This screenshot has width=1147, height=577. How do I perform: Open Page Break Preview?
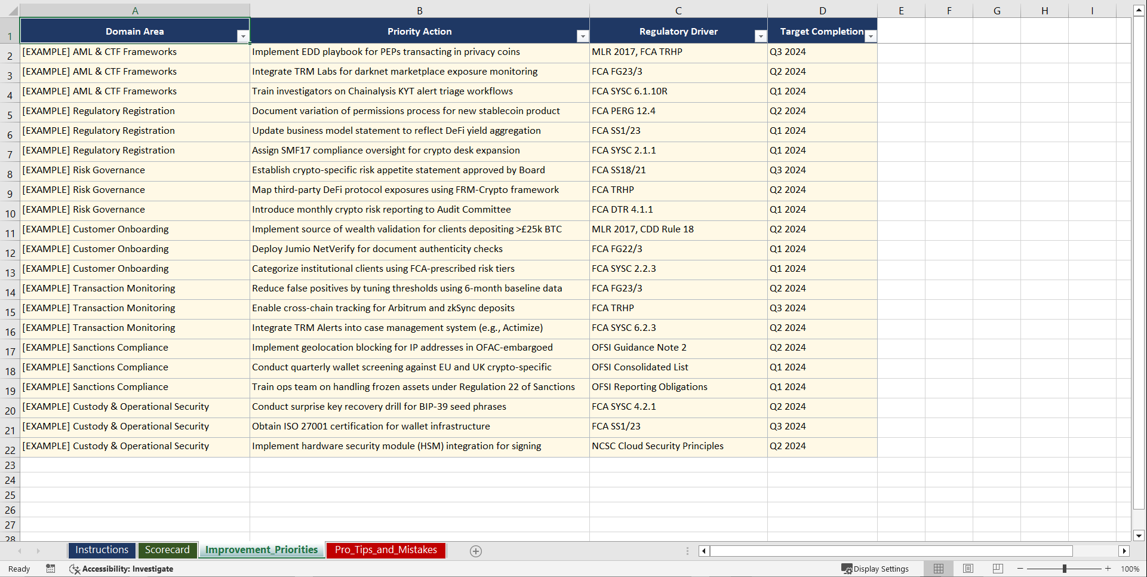997,569
